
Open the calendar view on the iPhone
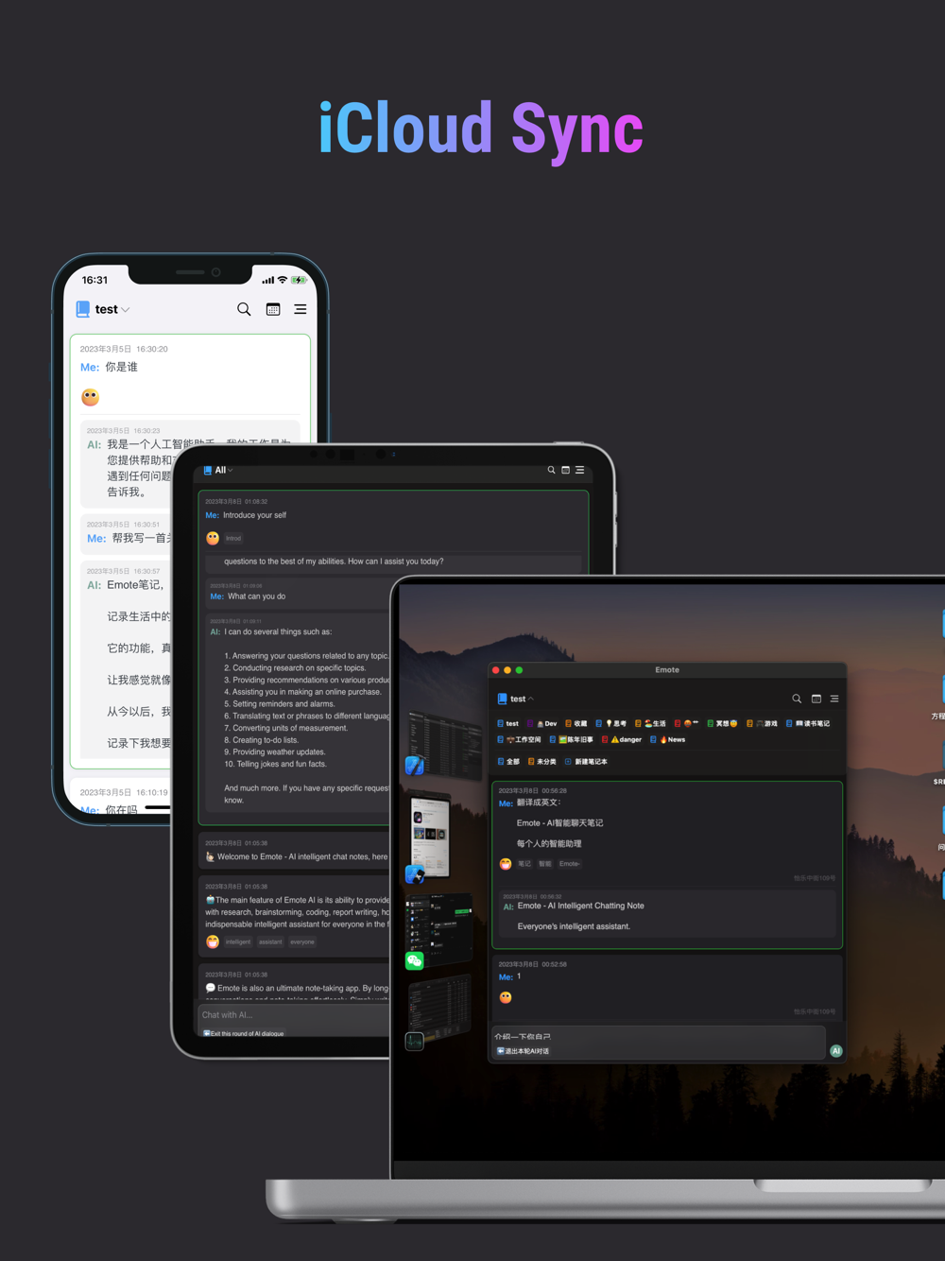(x=273, y=309)
